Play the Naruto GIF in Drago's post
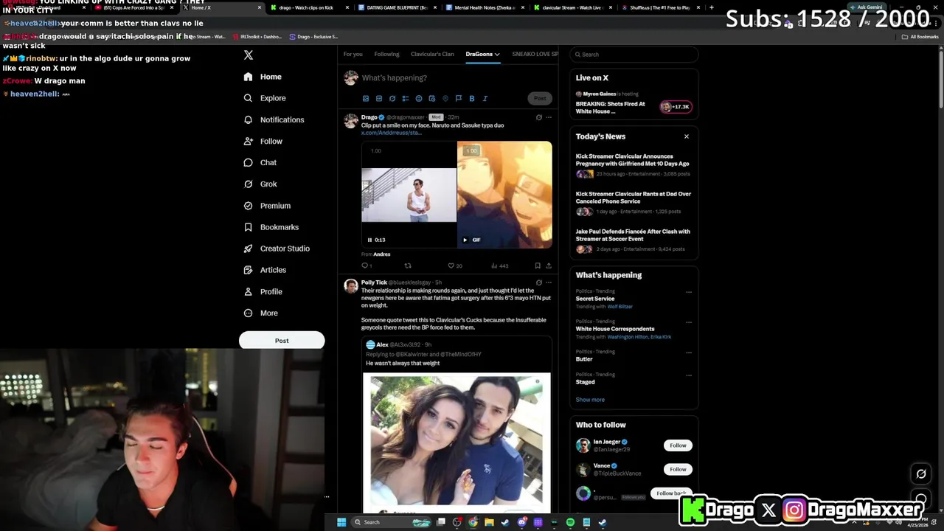The image size is (944, 531). [x=465, y=240]
